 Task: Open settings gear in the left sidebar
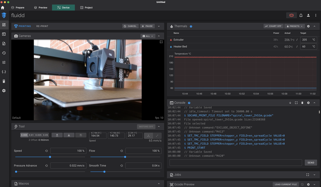tap(4, 91)
